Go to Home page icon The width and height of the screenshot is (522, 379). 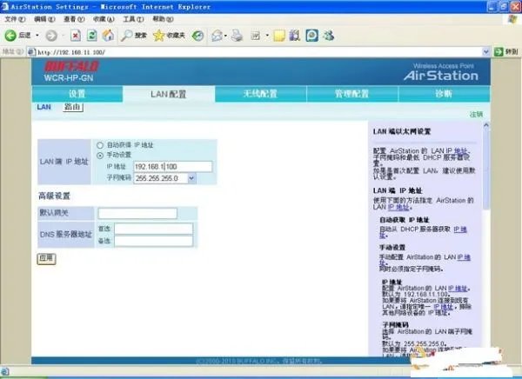(108, 36)
